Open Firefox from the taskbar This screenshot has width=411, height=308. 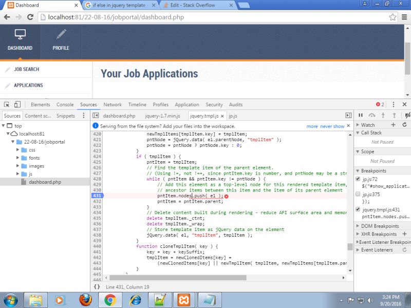click(x=86, y=300)
